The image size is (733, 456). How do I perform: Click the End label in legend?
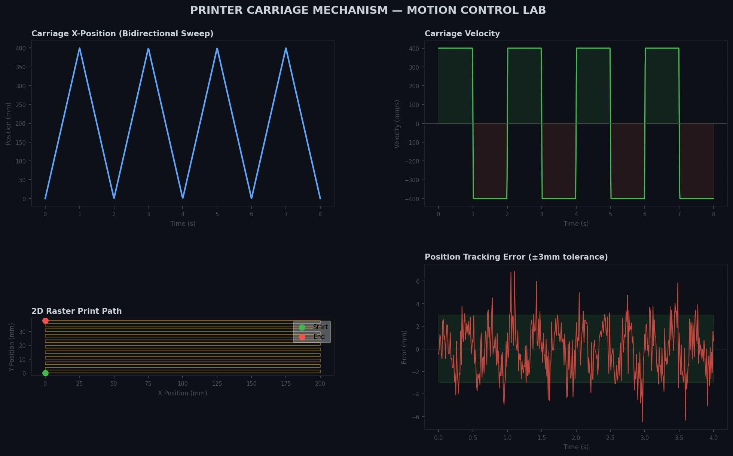(x=319, y=337)
